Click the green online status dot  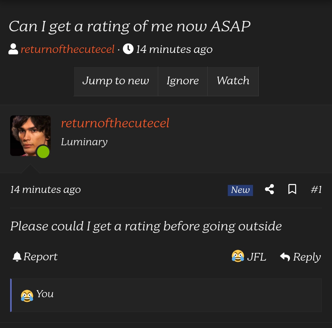tap(43, 152)
